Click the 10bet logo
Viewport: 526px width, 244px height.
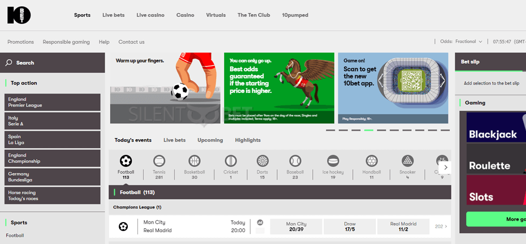(19, 15)
